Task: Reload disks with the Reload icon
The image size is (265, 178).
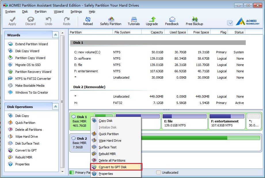Action: click(88, 19)
